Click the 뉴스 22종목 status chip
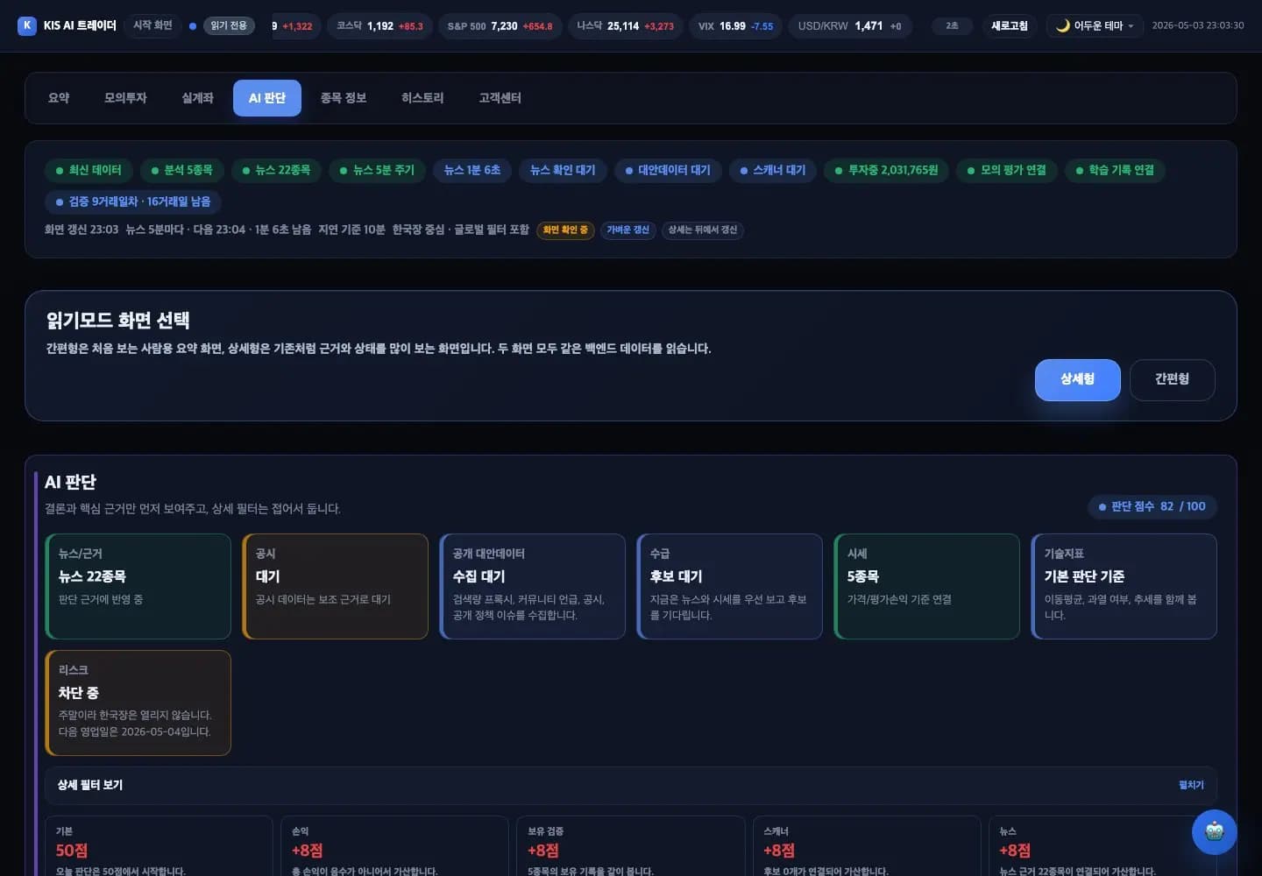The width and height of the screenshot is (1262, 876). click(x=276, y=170)
